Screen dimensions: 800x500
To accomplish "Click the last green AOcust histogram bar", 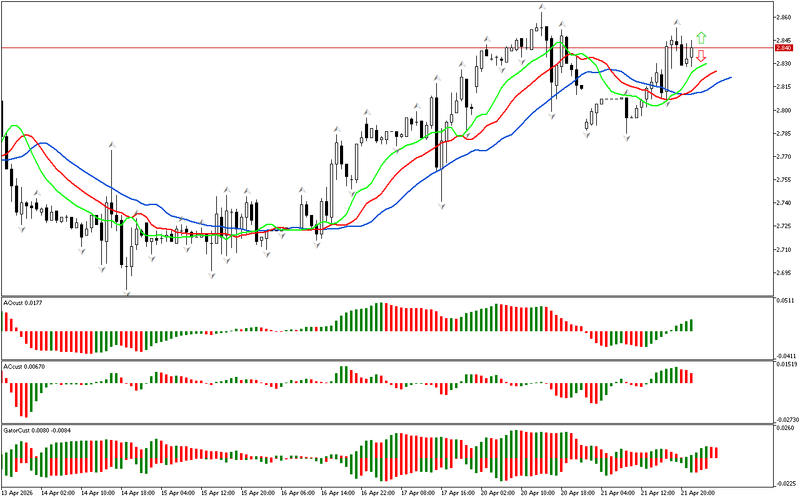I will click(691, 326).
